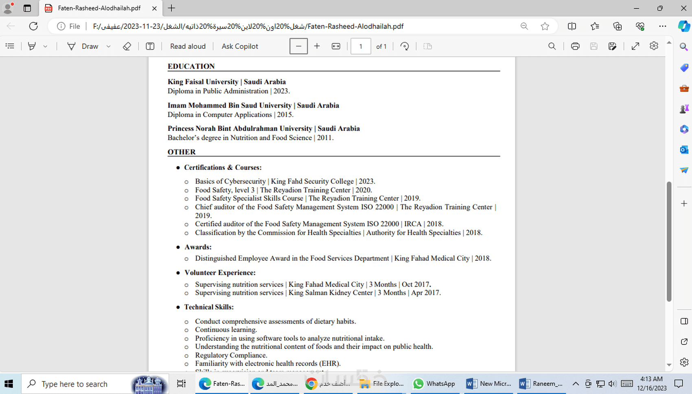Select the Highlight tool
Image resolution: width=692 pixels, height=394 pixels.
32,46
